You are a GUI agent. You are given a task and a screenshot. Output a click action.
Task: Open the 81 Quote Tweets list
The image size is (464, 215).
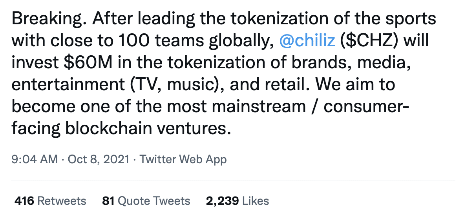coord(146,201)
